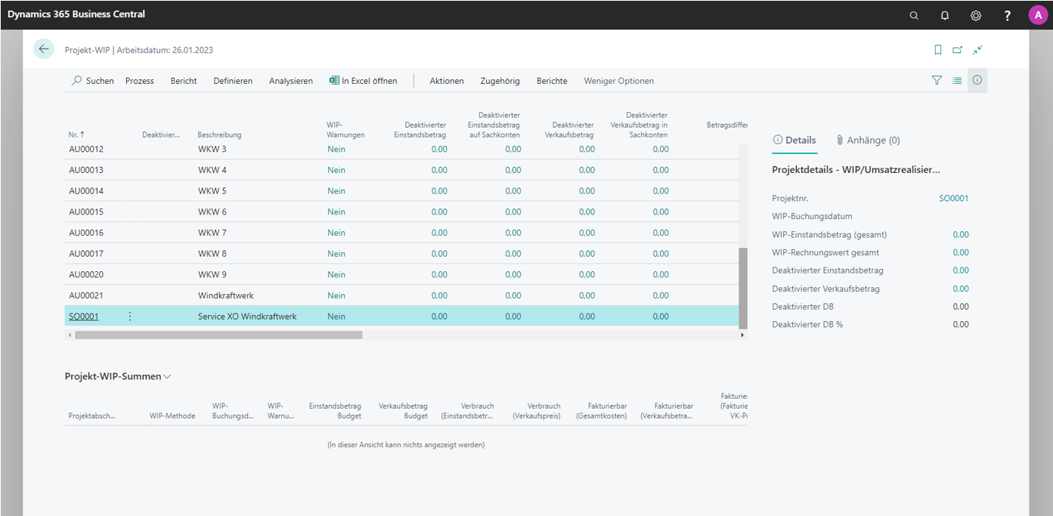Toggle the list view layout icon

coord(957,80)
